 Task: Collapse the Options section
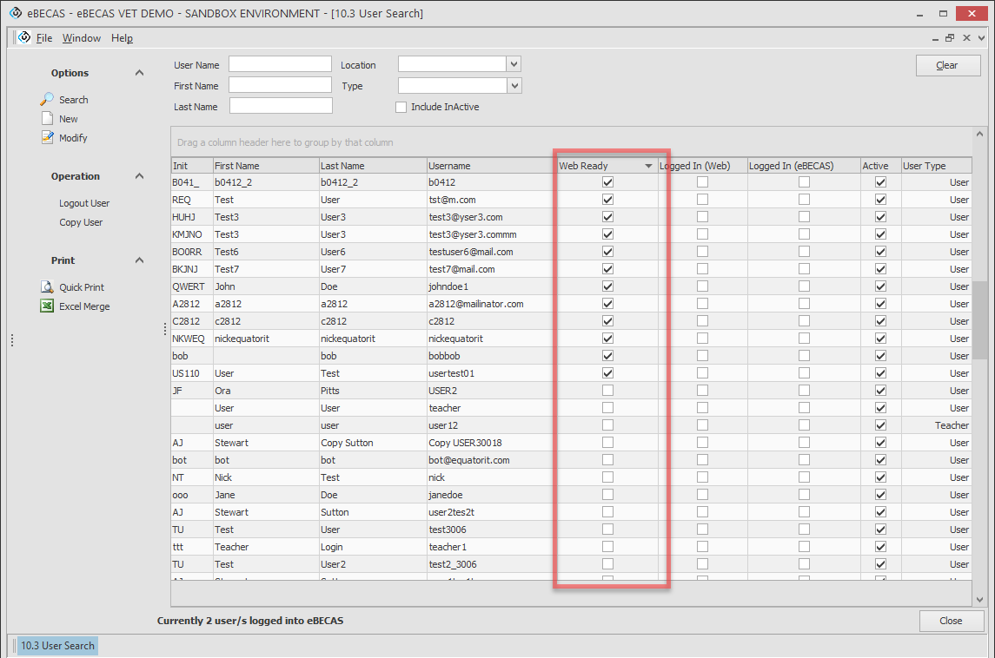(139, 73)
